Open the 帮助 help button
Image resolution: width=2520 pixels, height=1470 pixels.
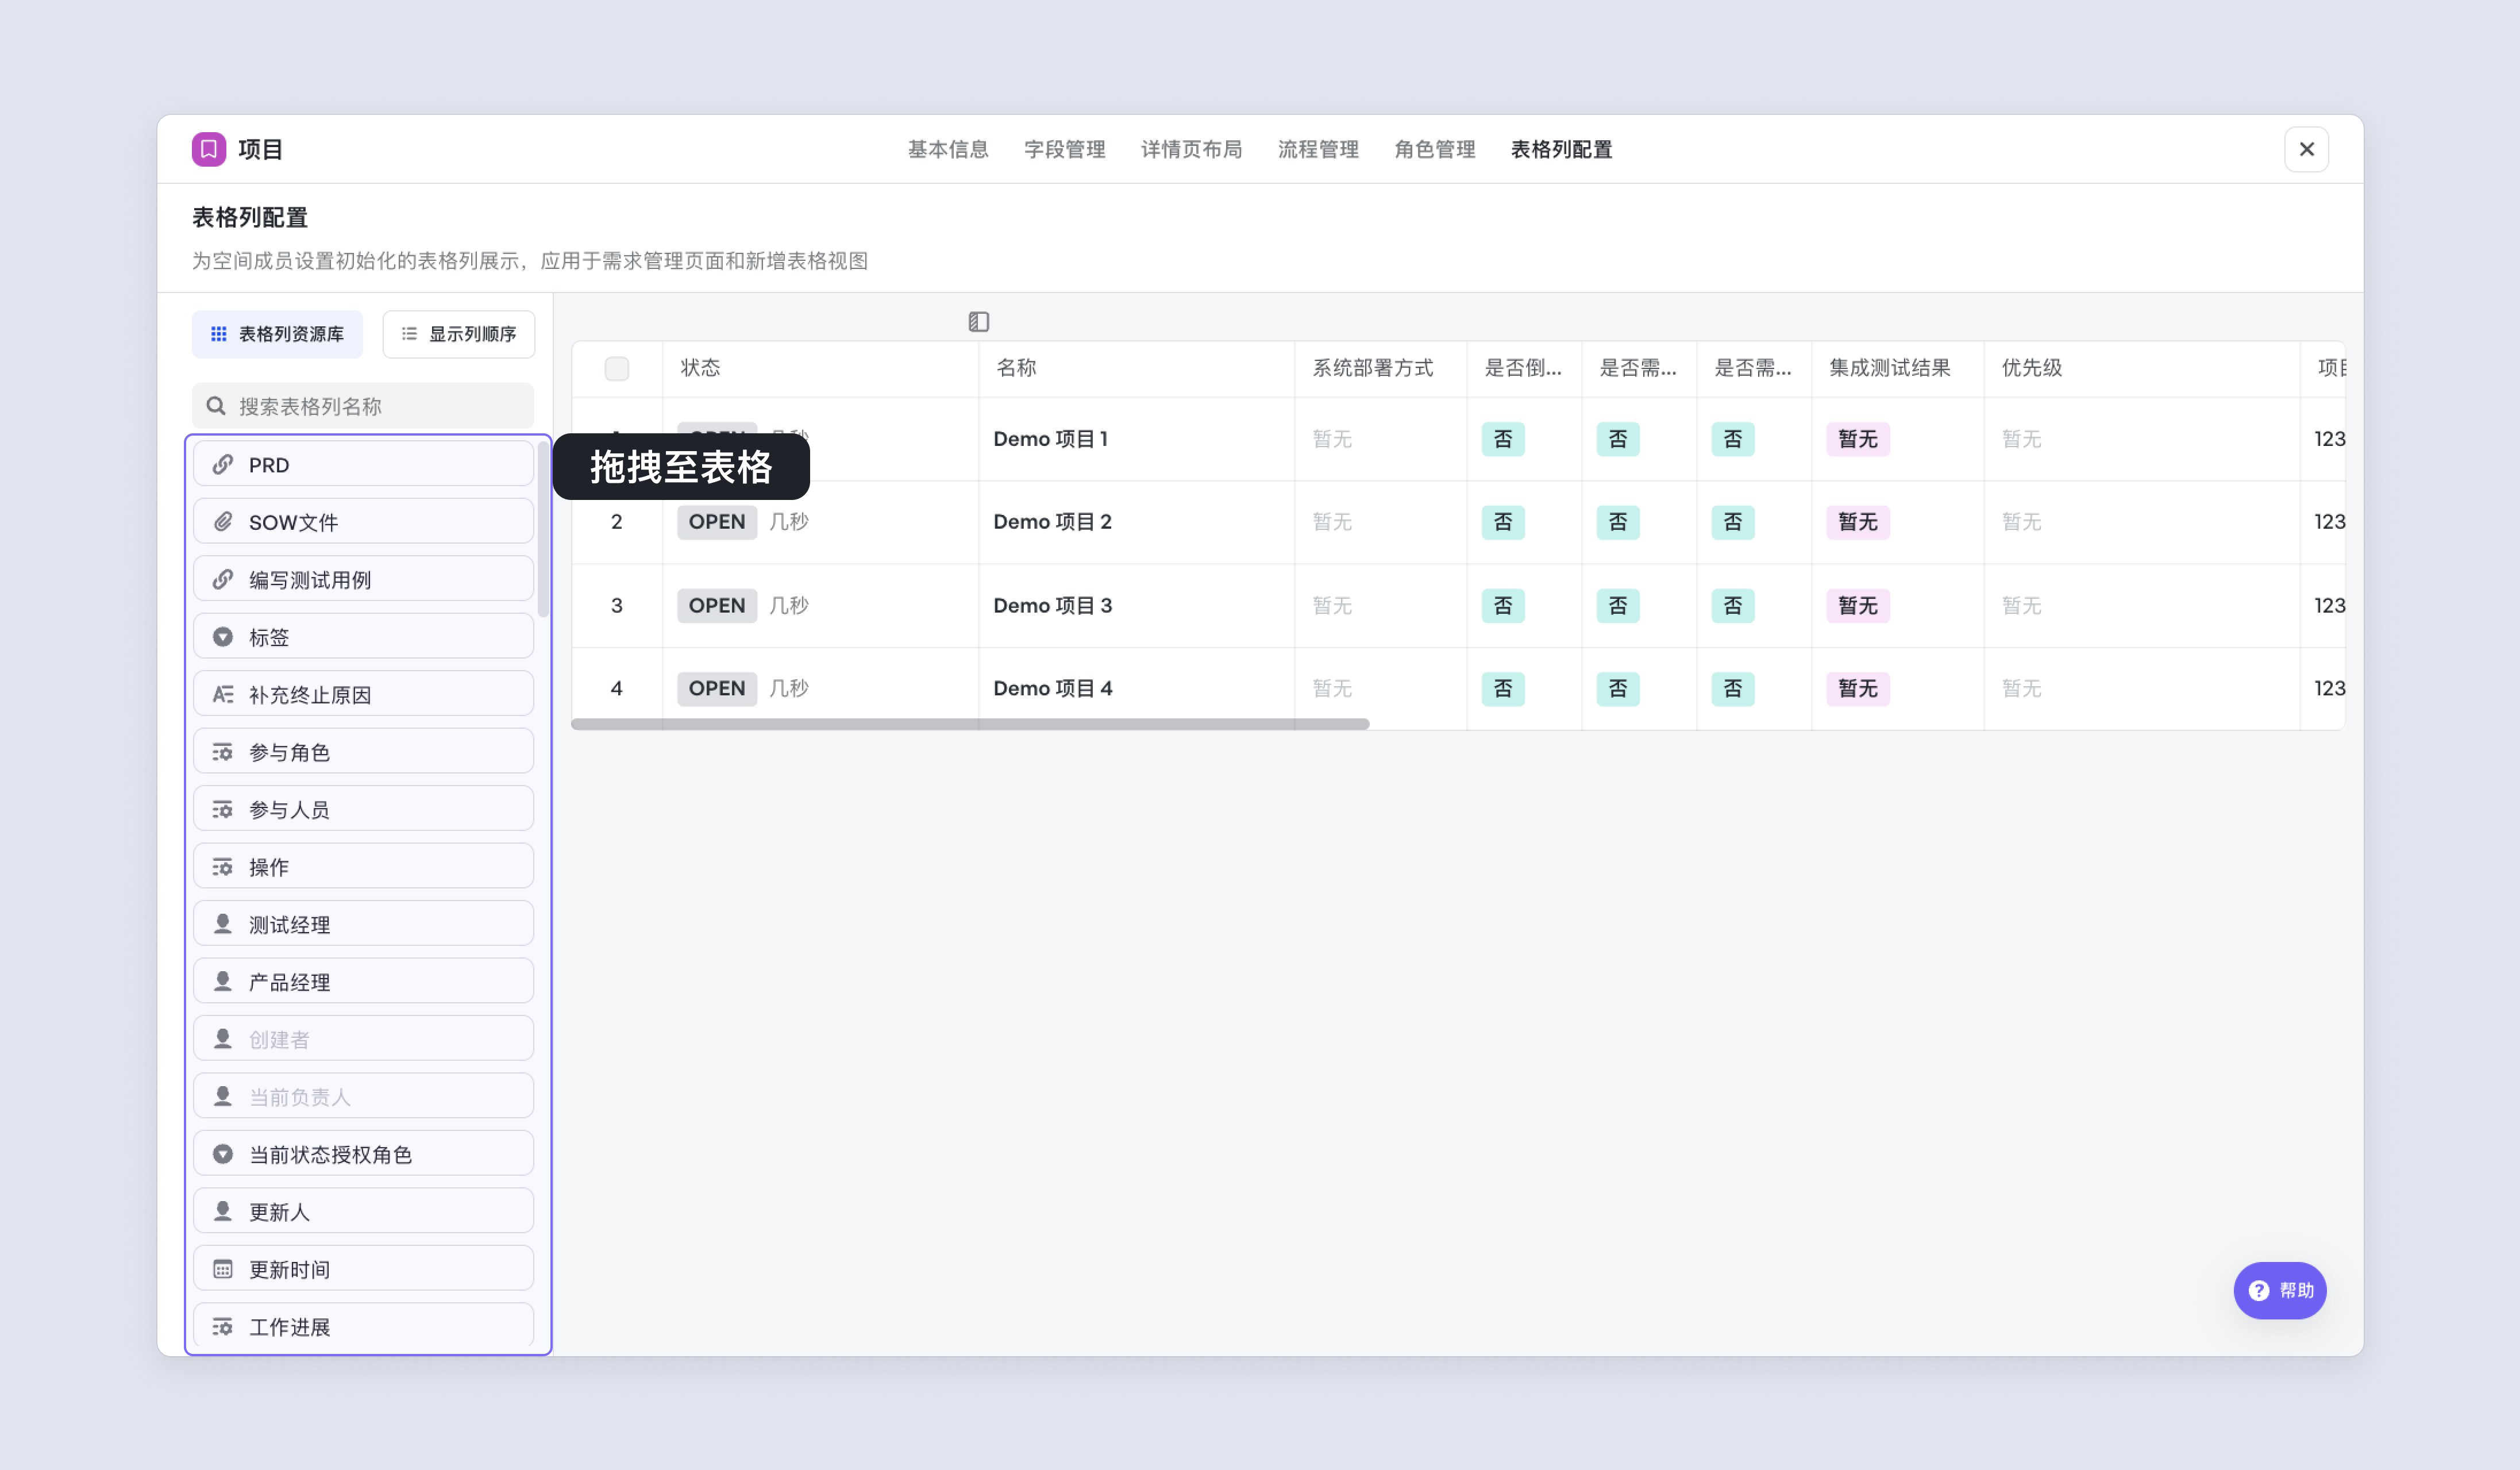[x=2280, y=1290]
